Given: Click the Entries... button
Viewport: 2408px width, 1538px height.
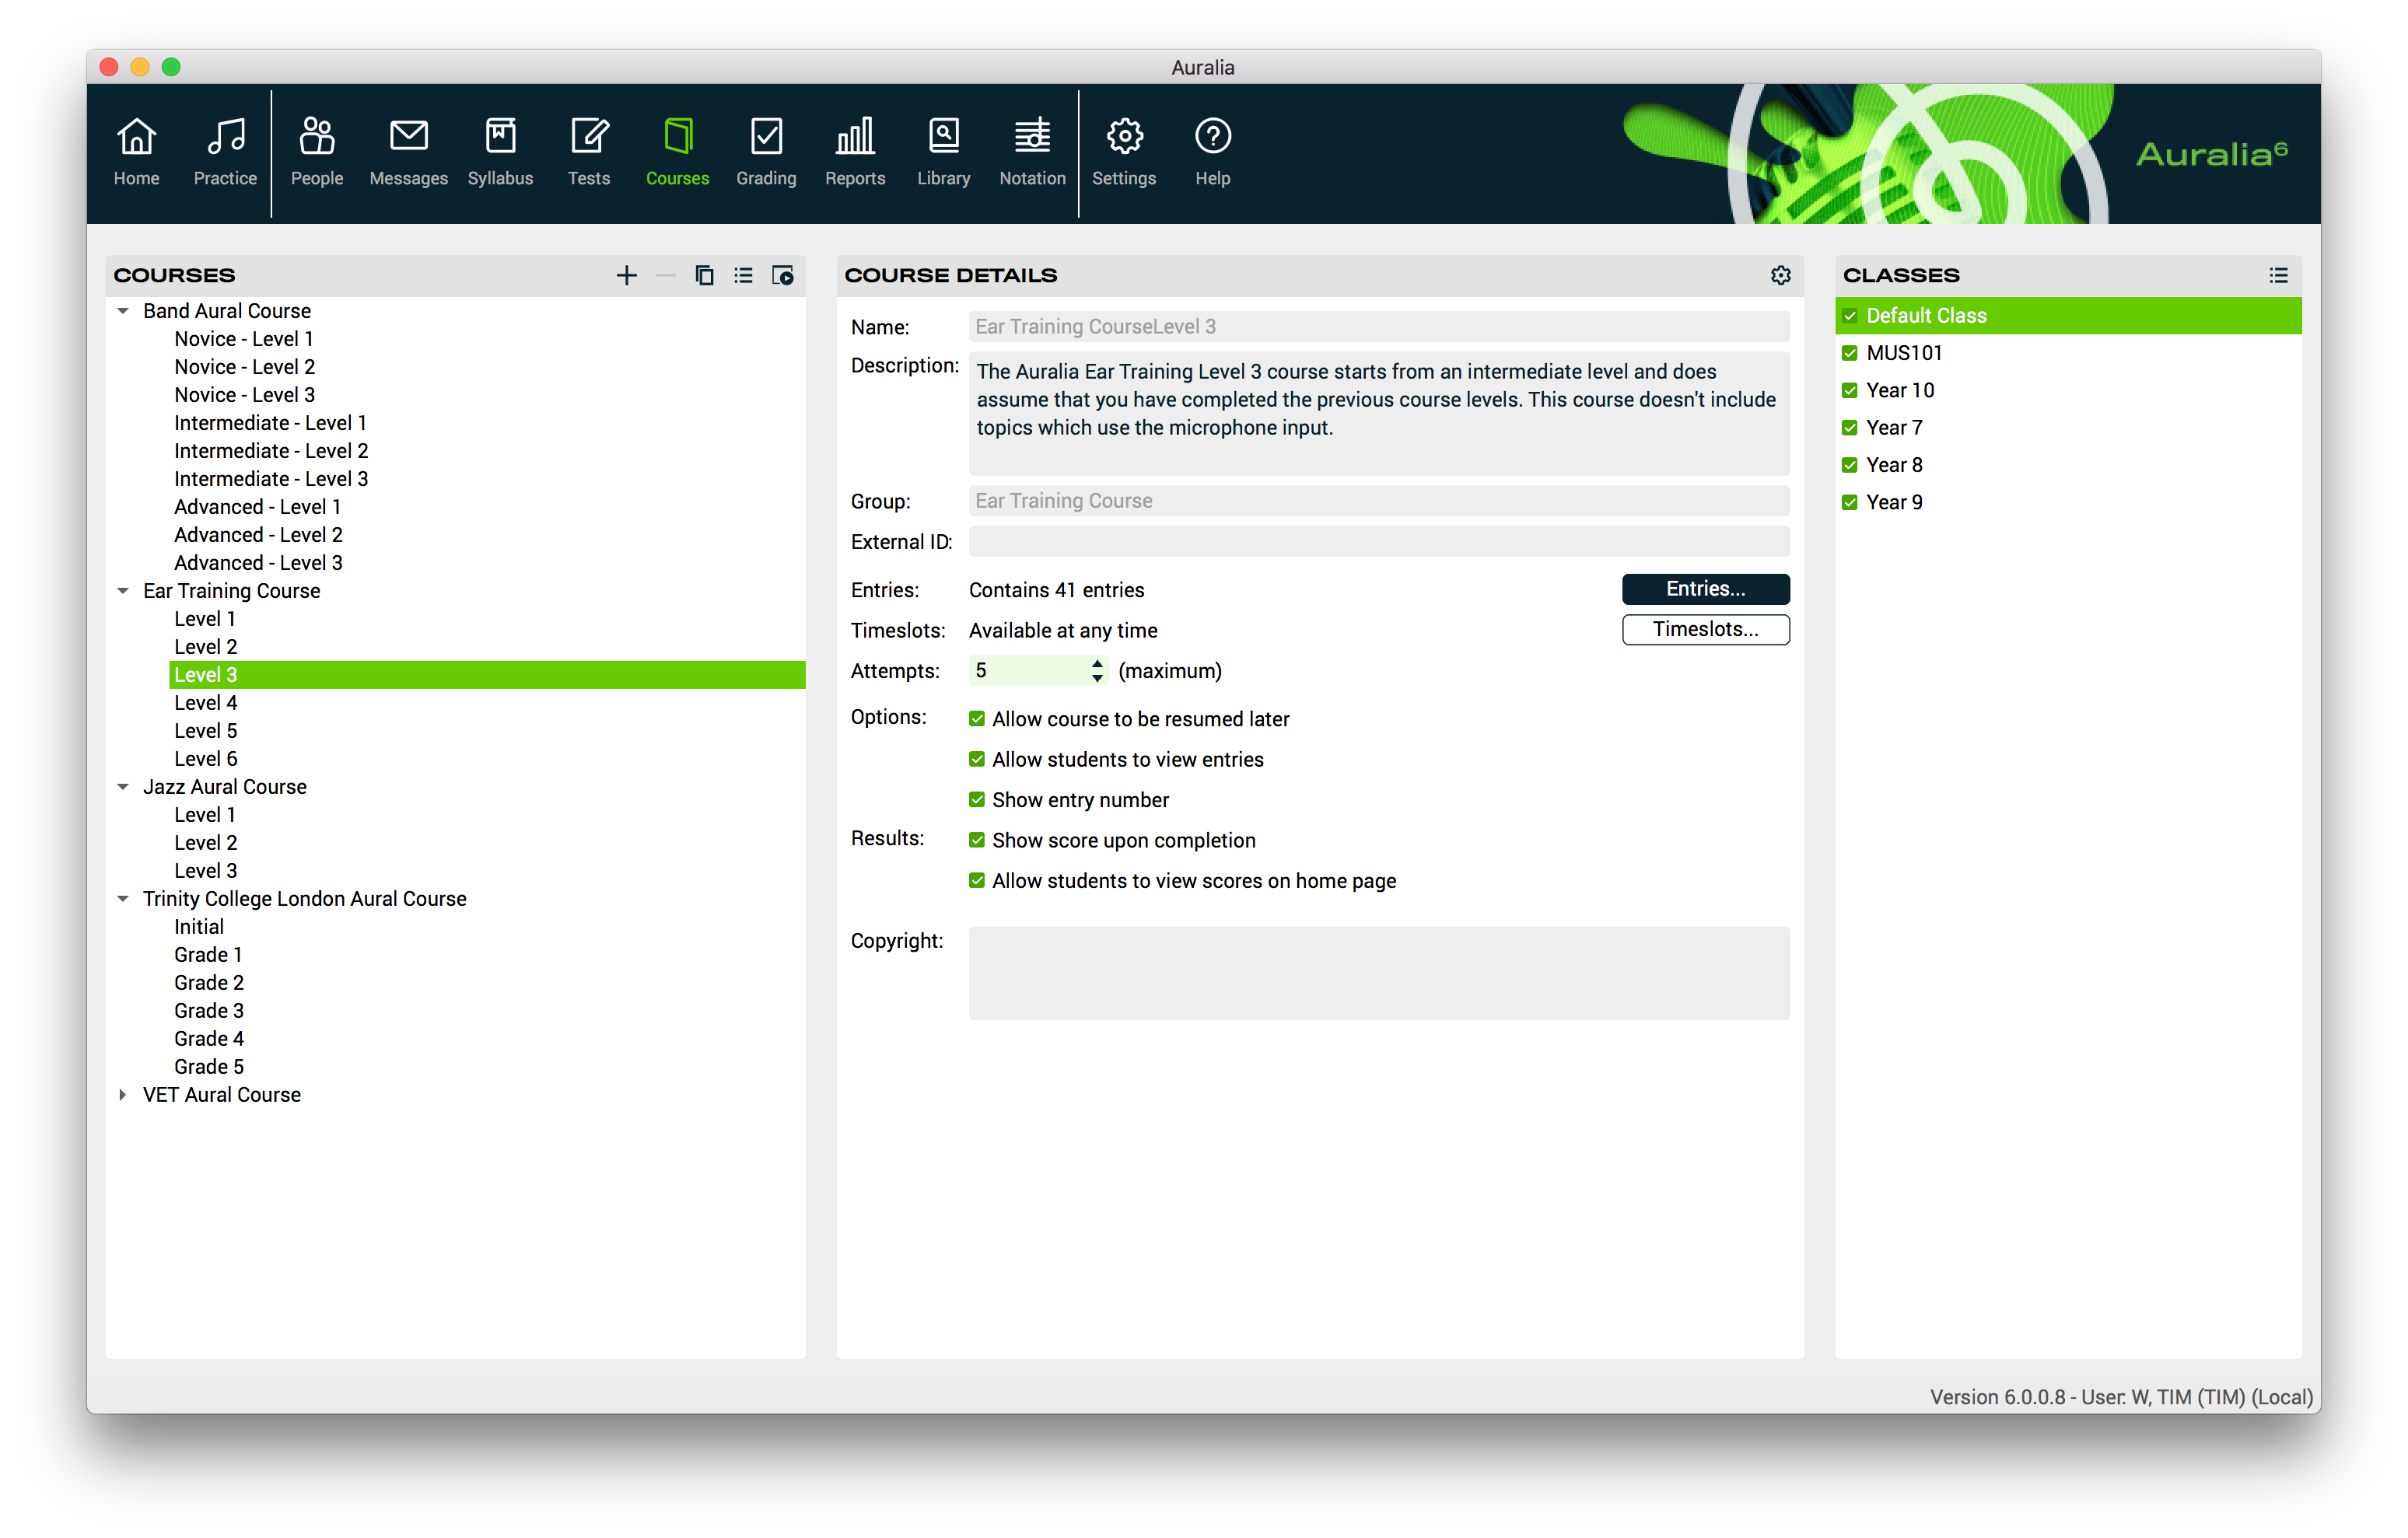Looking at the screenshot, I should [x=1705, y=589].
